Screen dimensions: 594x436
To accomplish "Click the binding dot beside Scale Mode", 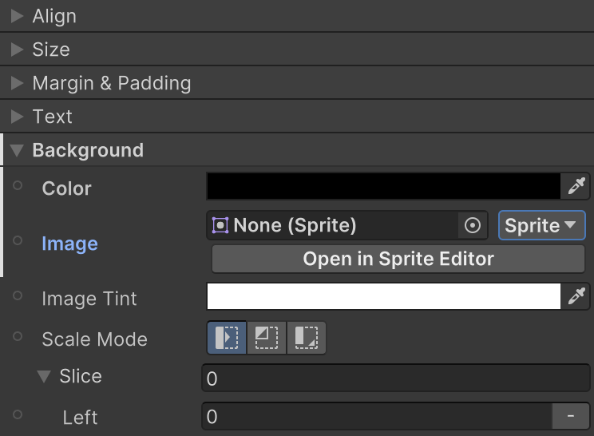I will [x=18, y=336].
